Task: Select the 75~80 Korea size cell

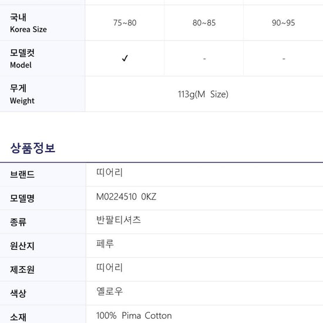Action: [125, 23]
